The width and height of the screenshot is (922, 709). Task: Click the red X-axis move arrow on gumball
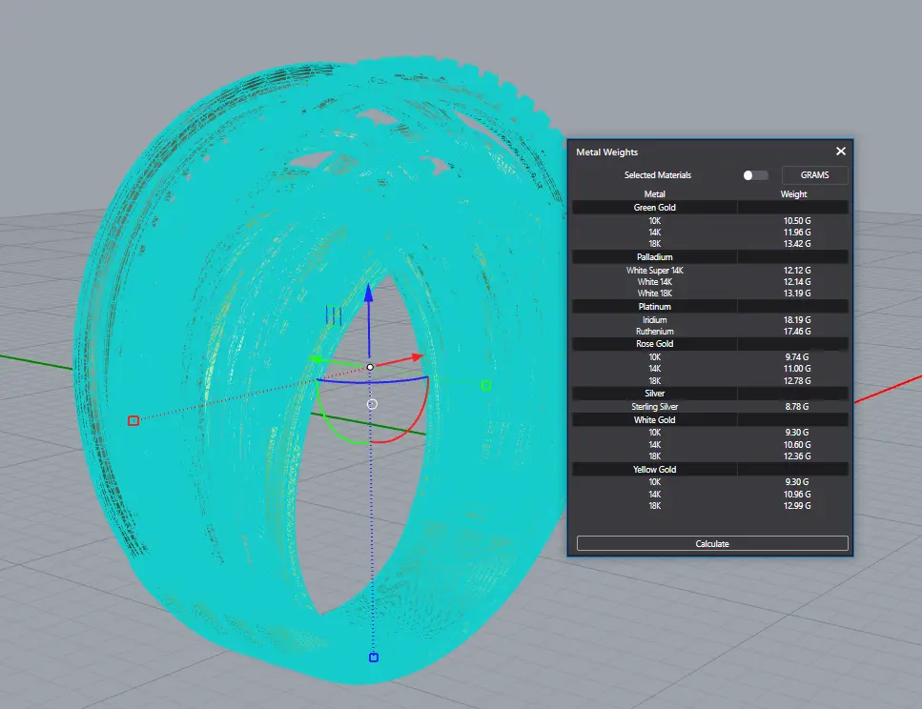click(416, 357)
